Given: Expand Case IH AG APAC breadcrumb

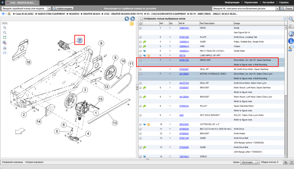Looking at the screenshot, I should (x=14, y=14).
